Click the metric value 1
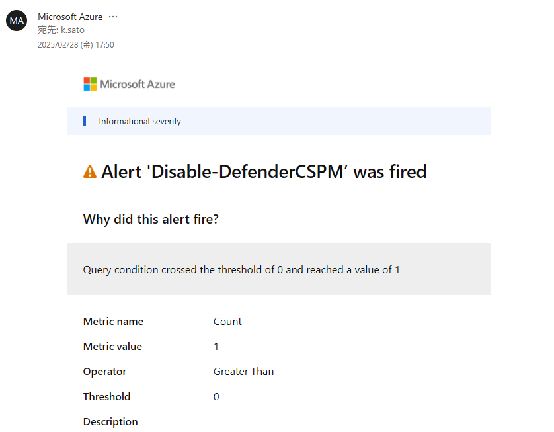This screenshot has width=554, height=432. [216, 347]
